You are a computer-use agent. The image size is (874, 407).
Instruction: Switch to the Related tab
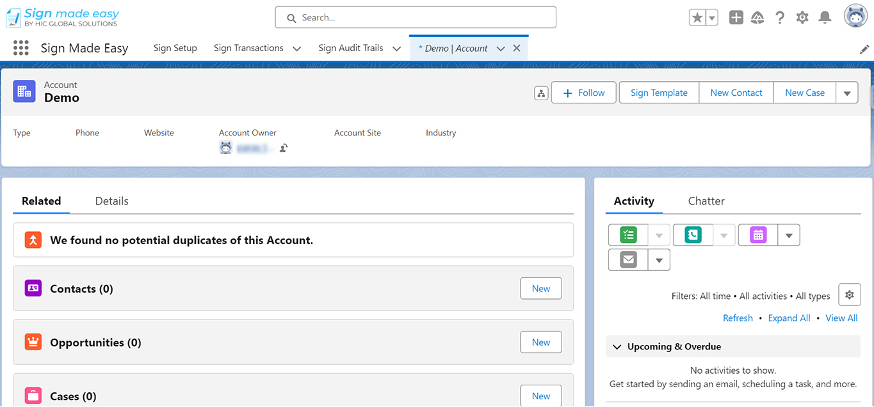[x=41, y=201]
